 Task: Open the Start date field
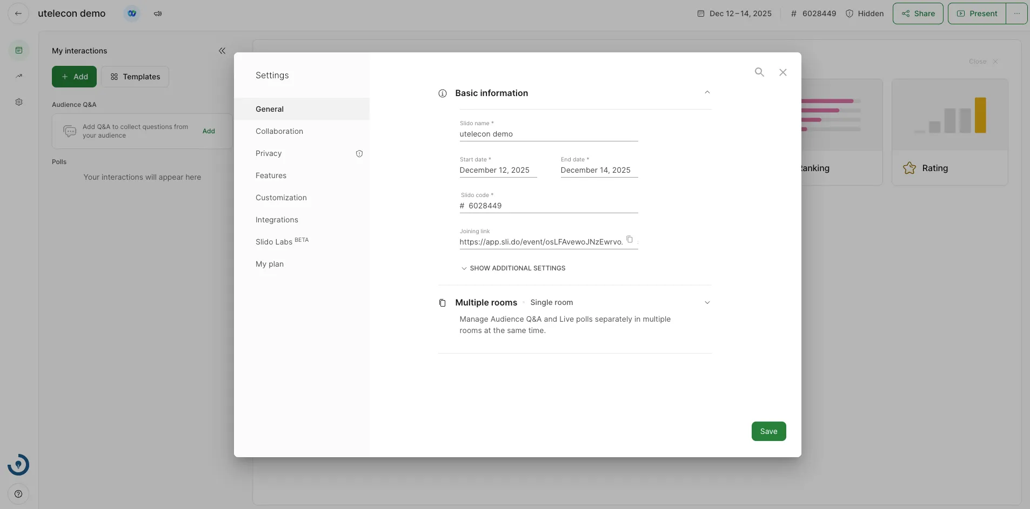(x=498, y=170)
